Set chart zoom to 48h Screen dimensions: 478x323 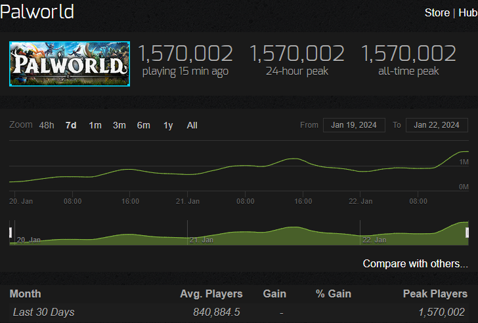[x=47, y=125]
